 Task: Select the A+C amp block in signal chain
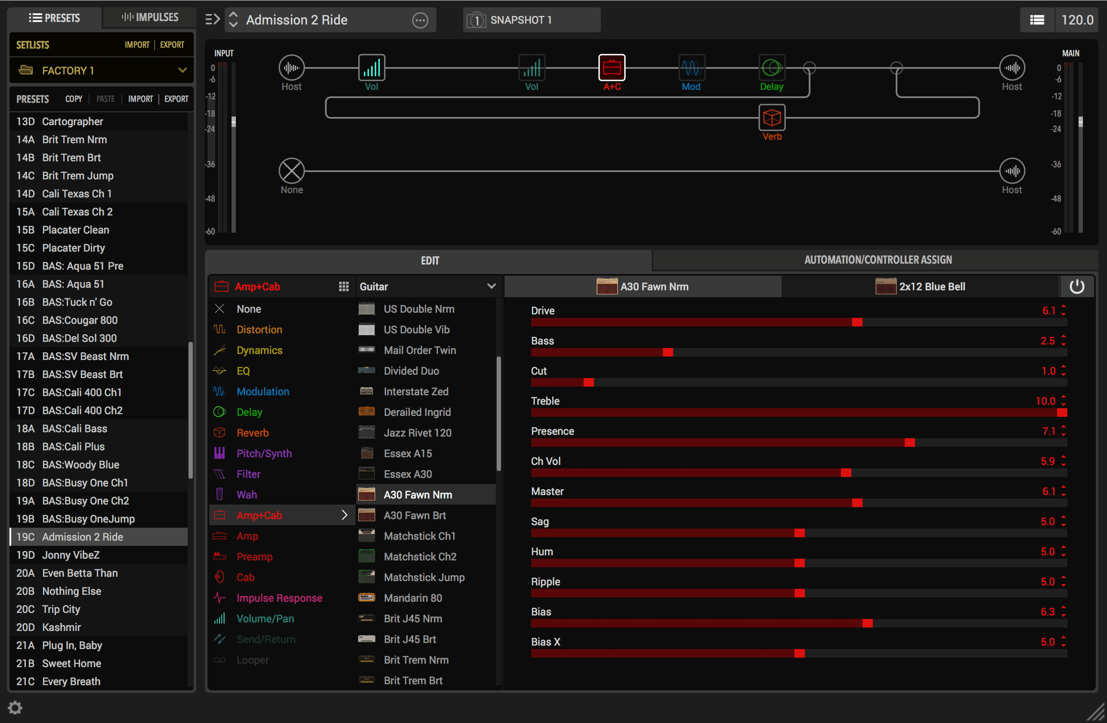(612, 68)
